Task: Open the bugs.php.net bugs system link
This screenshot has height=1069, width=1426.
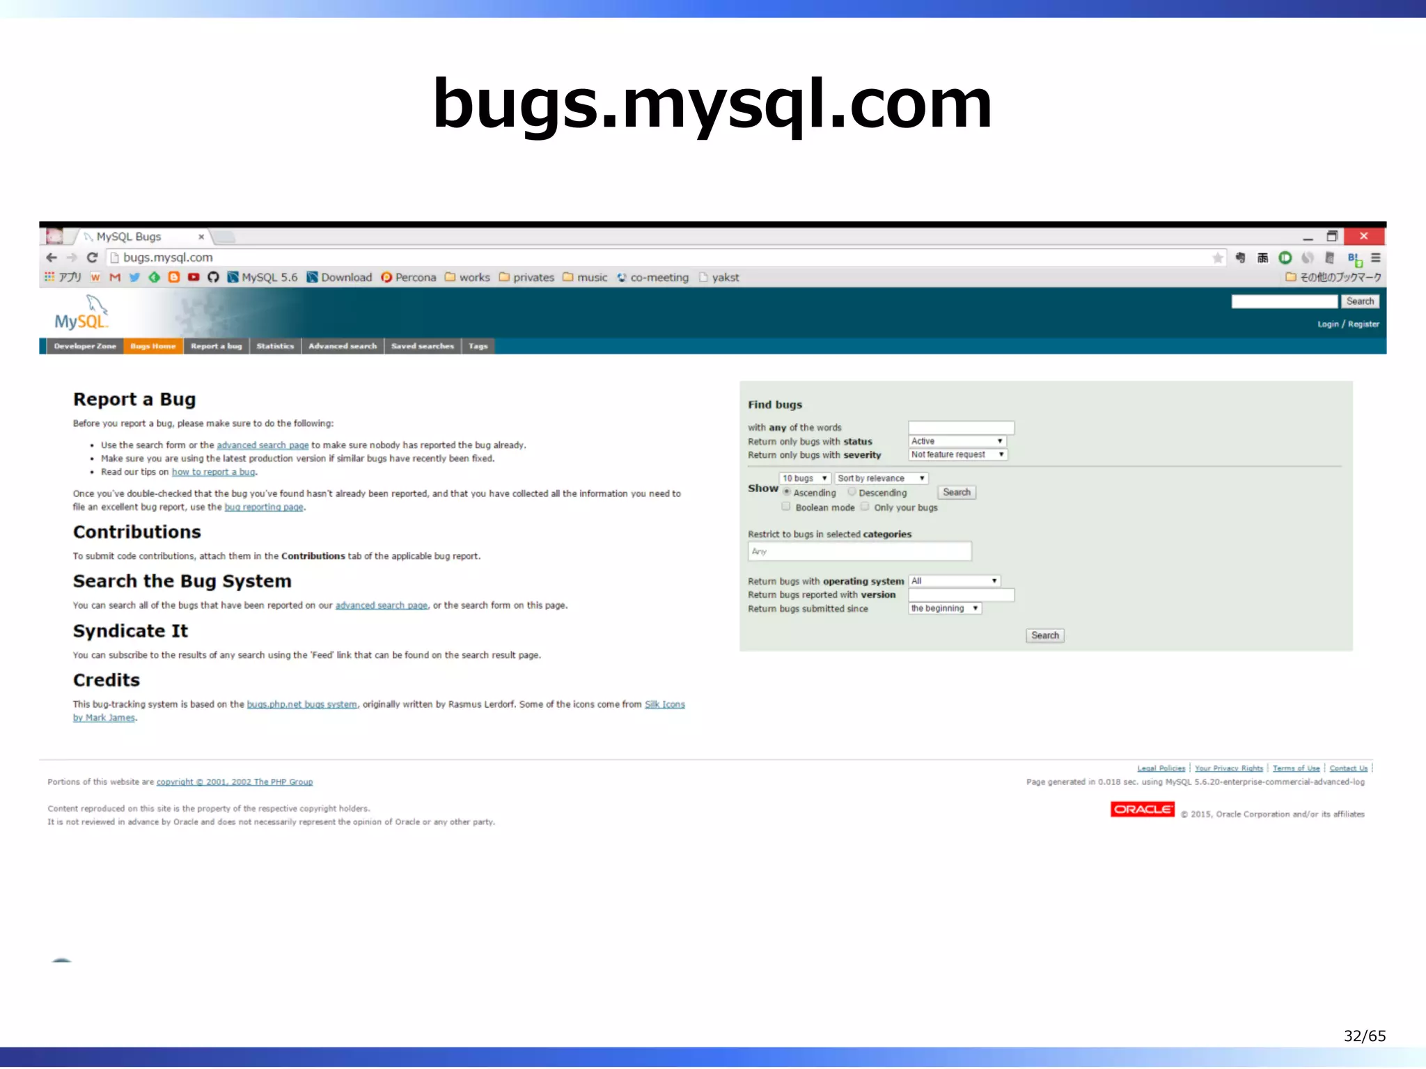Action: (x=302, y=704)
